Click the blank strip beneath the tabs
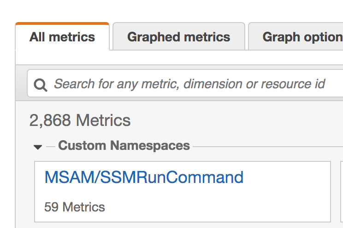Screen dimensions: 343x228 [x=179, y=57]
